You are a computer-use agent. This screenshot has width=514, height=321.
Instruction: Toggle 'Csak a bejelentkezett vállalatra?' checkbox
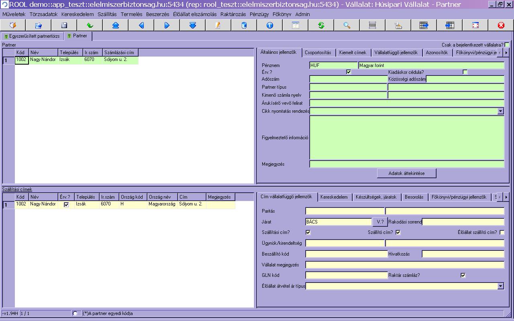(x=507, y=45)
